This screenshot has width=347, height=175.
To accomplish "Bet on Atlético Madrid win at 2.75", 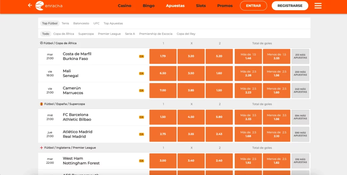I will click(x=163, y=134).
